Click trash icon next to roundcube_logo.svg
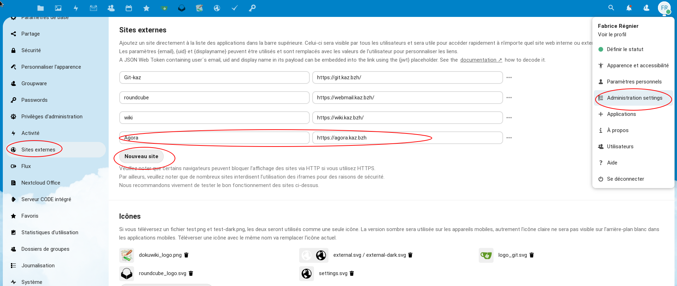The image size is (677, 286). click(x=191, y=273)
